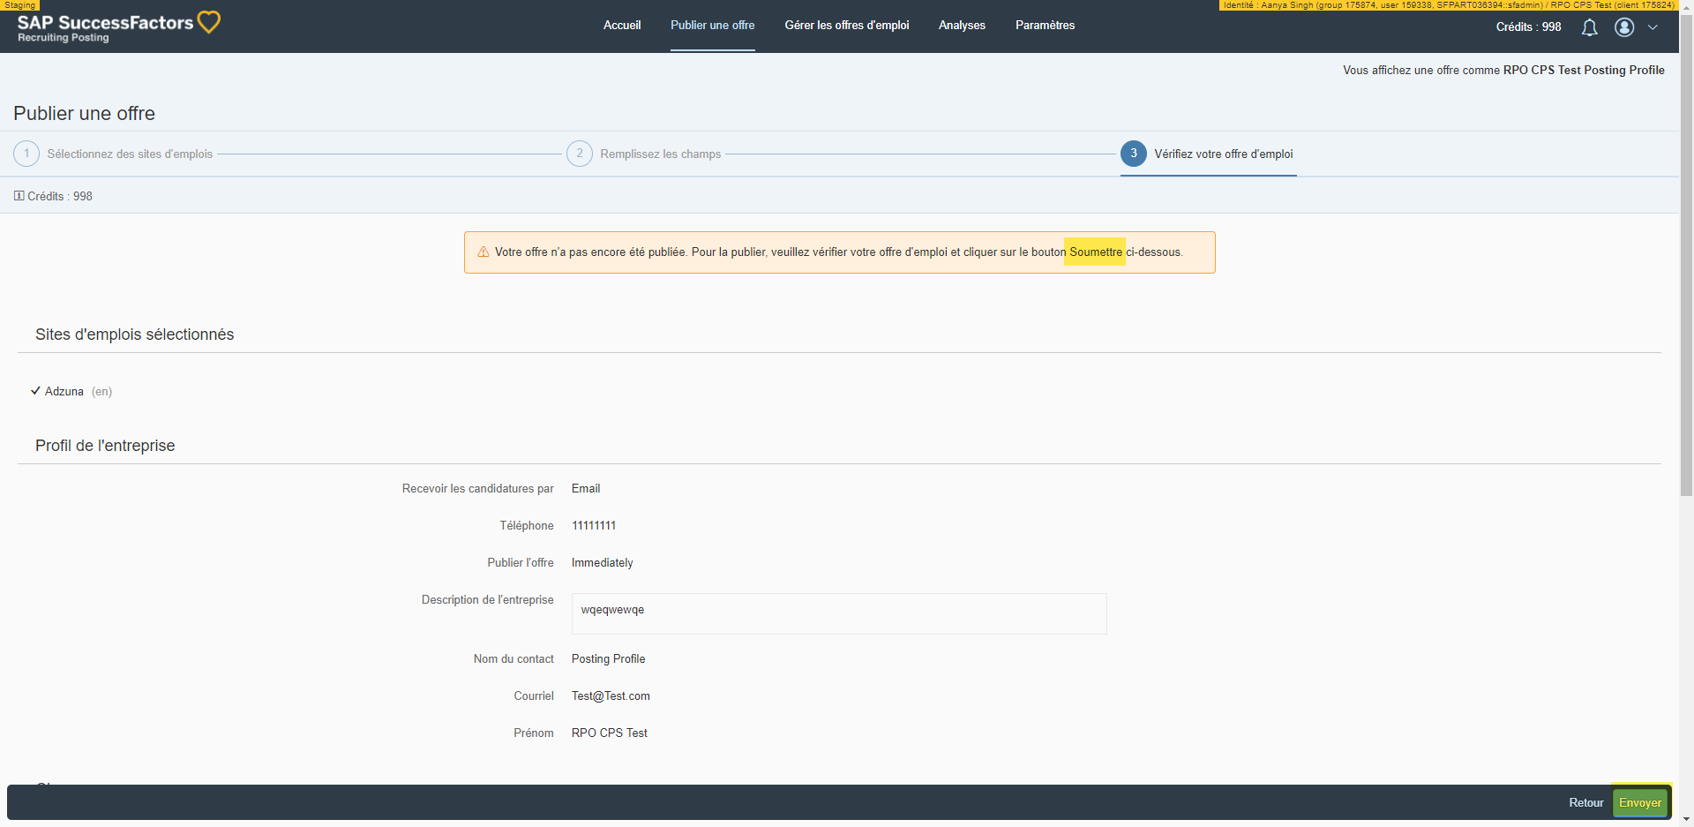The width and height of the screenshot is (1694, 827).
Task: Go to the Accueil menu
Action: [622, 26]
